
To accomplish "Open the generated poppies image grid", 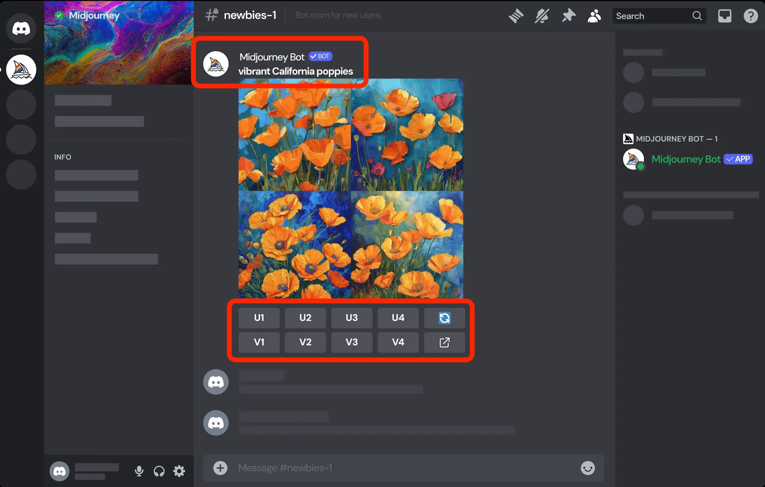I will [351, 189].
